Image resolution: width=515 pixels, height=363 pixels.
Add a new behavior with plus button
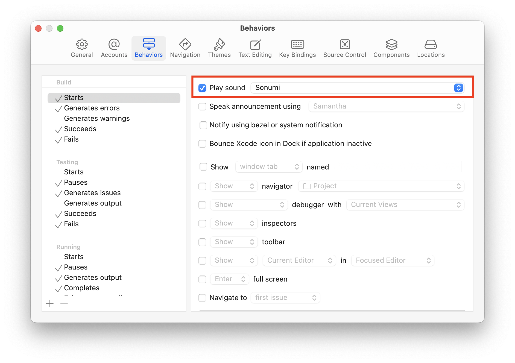50,304
